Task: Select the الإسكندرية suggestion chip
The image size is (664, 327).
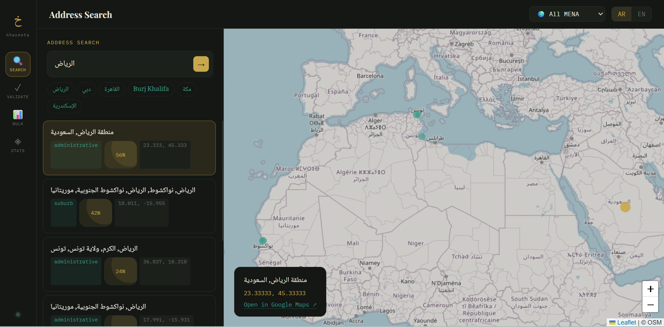Action: (x=65, y=106)
